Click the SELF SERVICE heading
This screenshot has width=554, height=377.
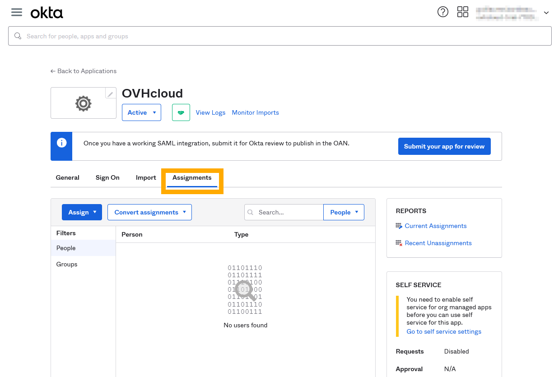pyautogui.click(x=419, y=285)
